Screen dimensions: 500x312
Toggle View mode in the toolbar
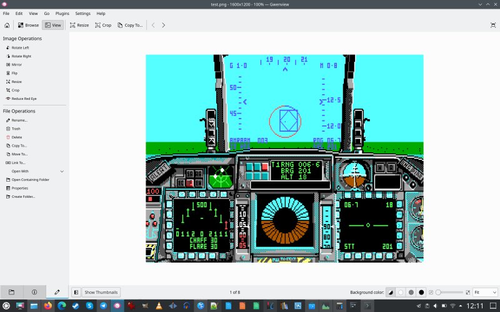point(53,25)
